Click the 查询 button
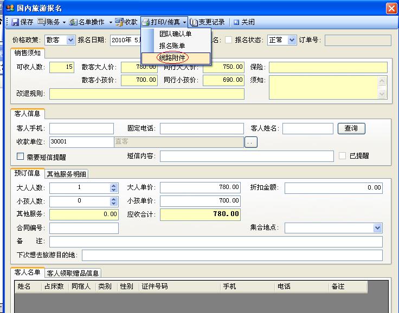399x313 pixels. [351, 128]
